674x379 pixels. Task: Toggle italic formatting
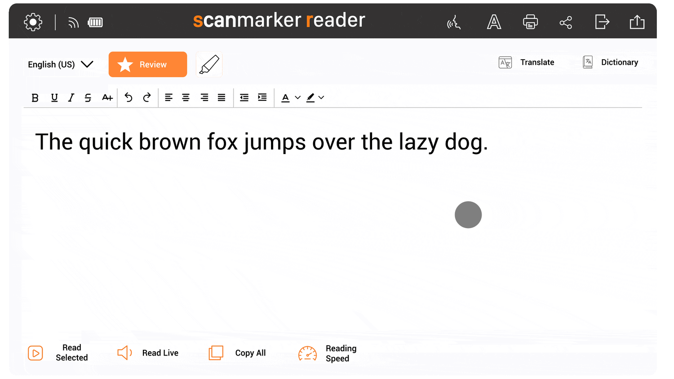pos(71,98)
